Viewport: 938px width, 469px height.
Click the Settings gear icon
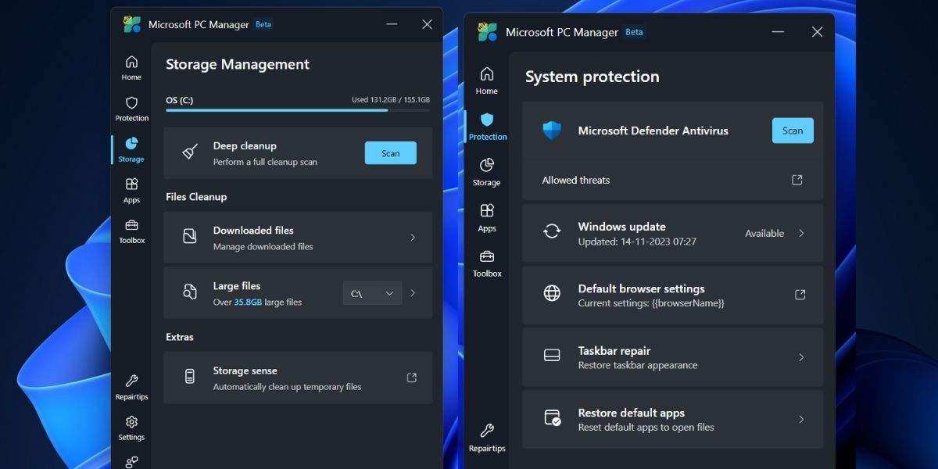point(131,424)
